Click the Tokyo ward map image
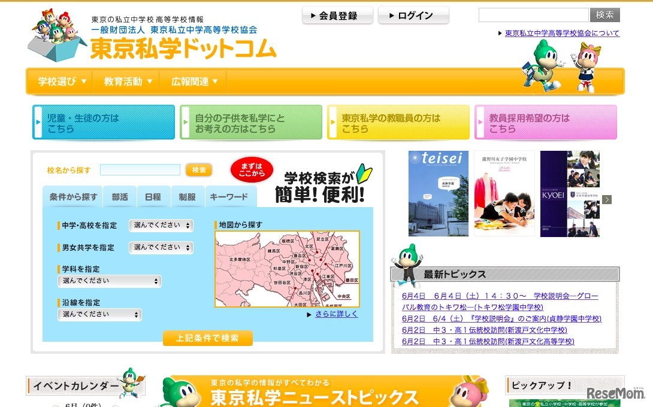 click(288, 269)
